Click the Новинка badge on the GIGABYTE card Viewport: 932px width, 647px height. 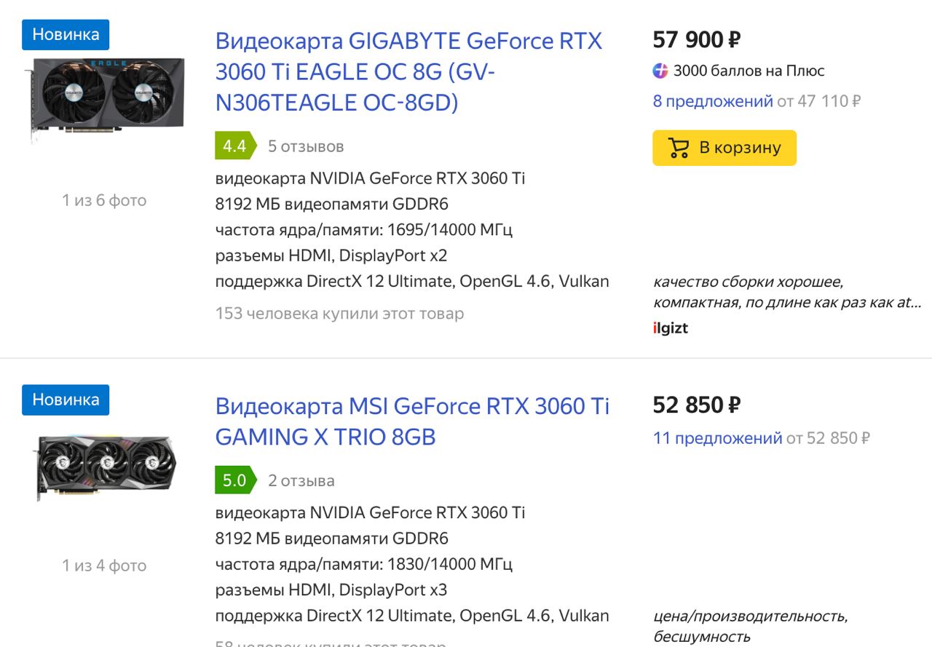tap(66, 35)
